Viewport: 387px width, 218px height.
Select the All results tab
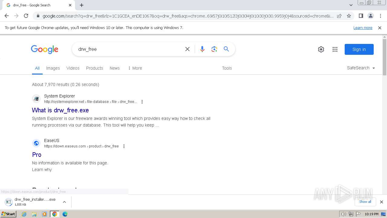37,68
